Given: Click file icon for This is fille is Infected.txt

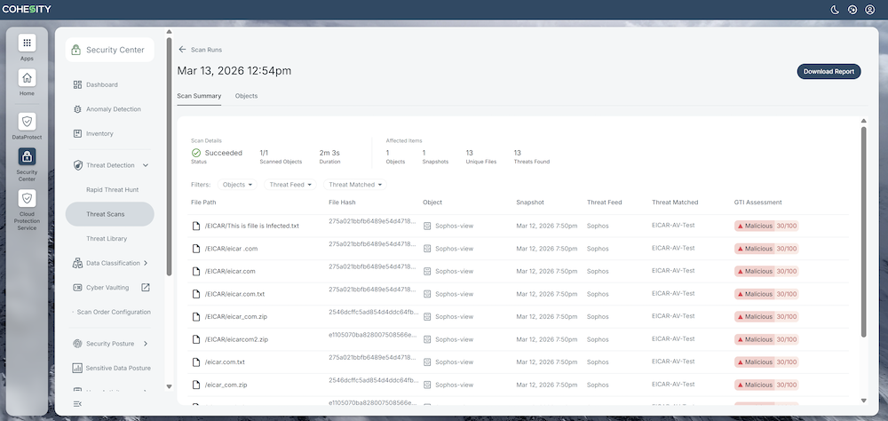Looking at the screenshot, I should click(196, 226).
